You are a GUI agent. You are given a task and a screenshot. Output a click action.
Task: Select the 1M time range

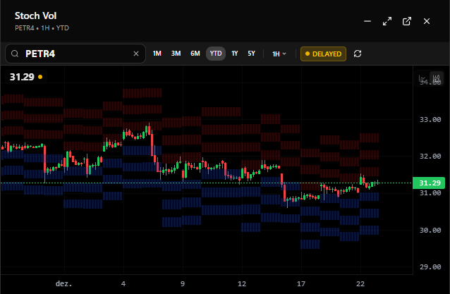tap(157, 54)
